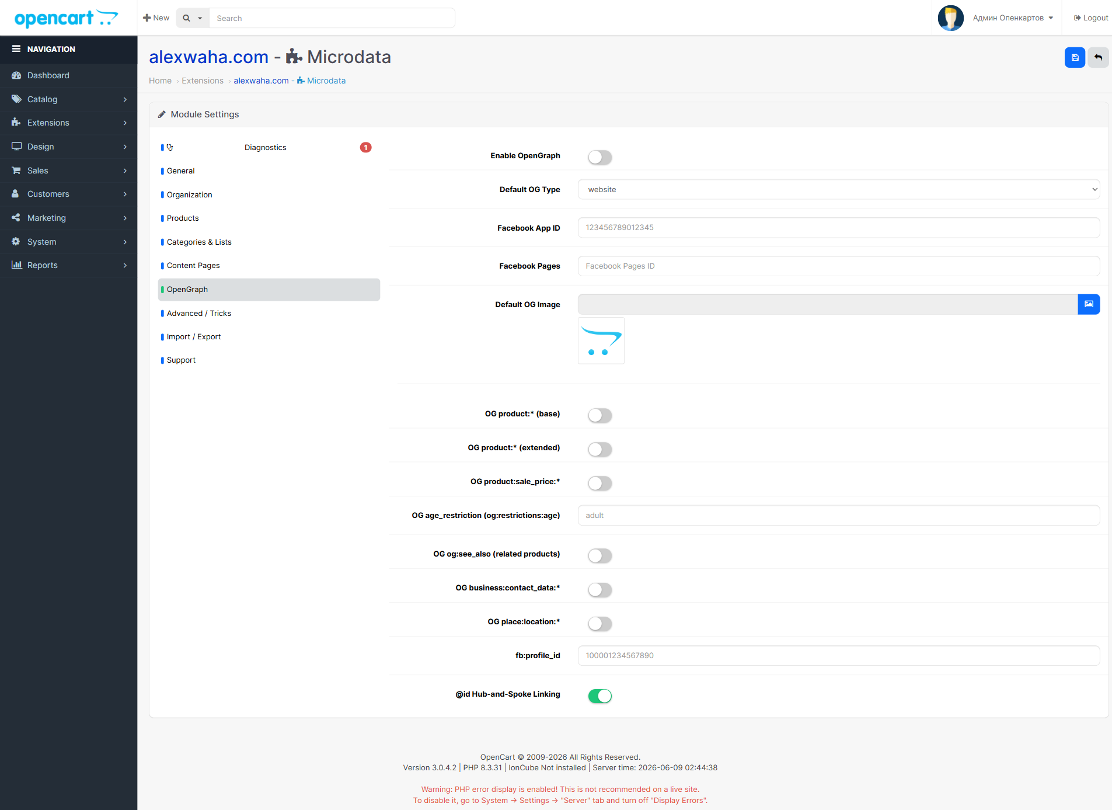Expand Extensions menu chevron
The height and width of the screenshot is (810, 1112).
point(125,123)
